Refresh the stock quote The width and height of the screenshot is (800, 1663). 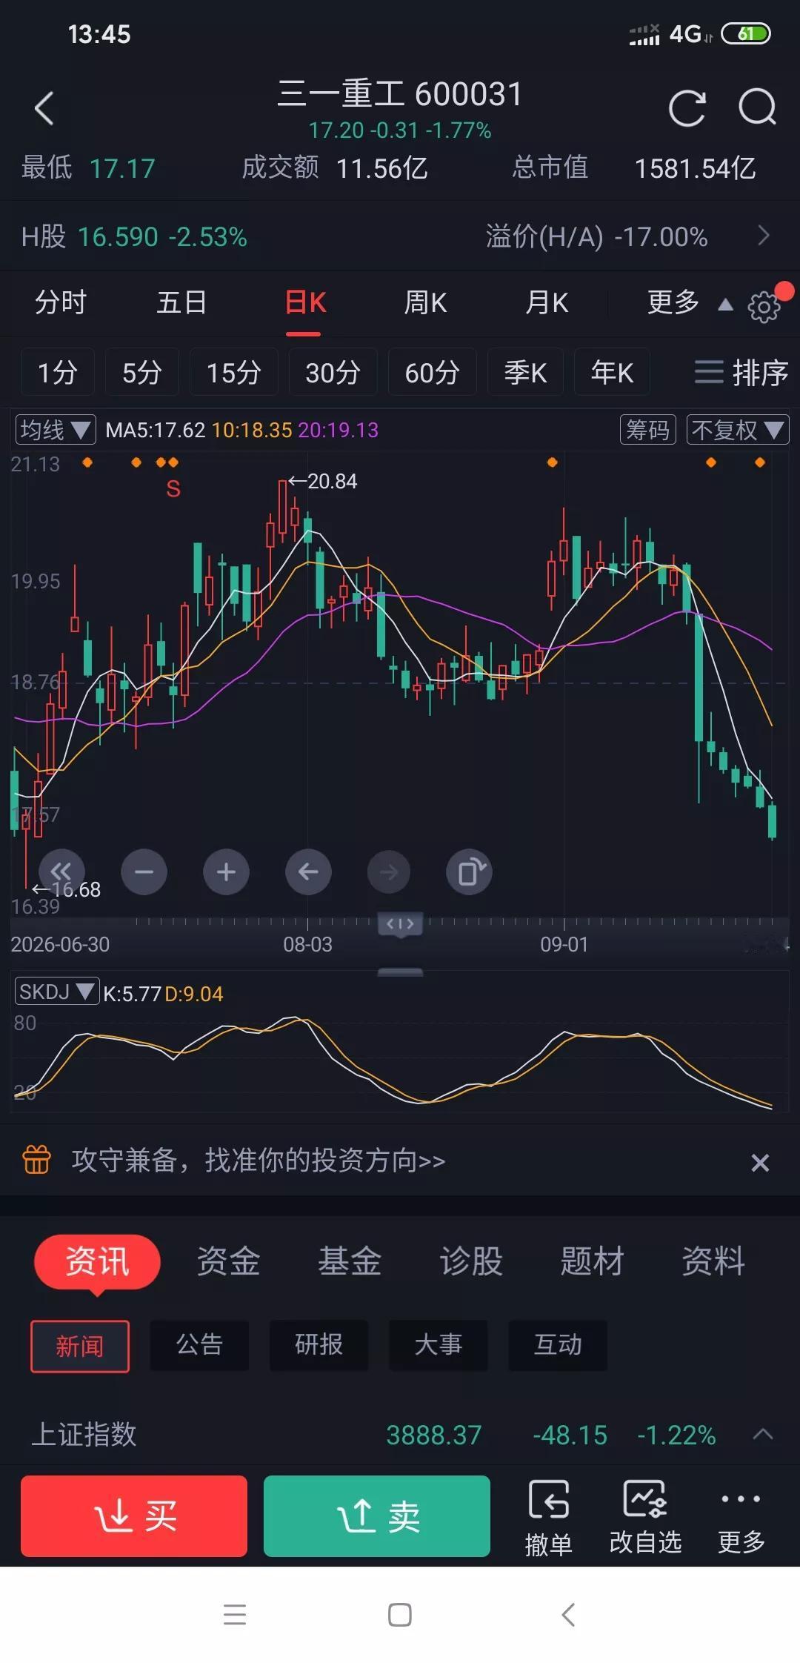pos(687,108)
